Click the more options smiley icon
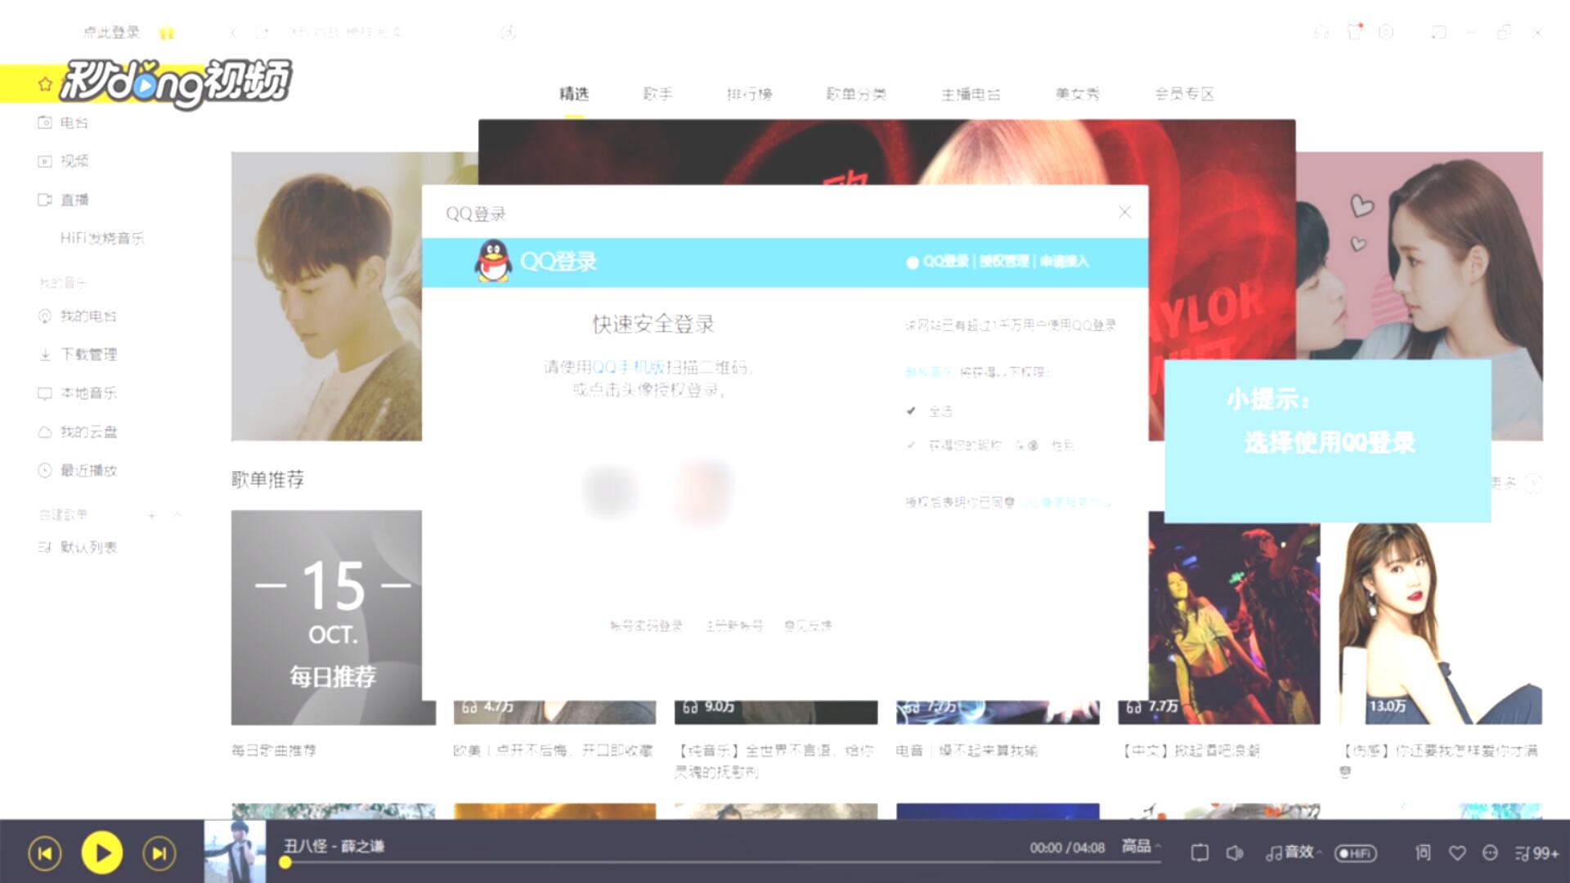The height and width of the screenshot is (883, 1570). (1490, 853)
